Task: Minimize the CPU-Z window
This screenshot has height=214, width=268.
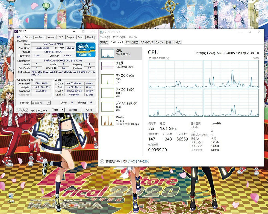Action: 74,31
